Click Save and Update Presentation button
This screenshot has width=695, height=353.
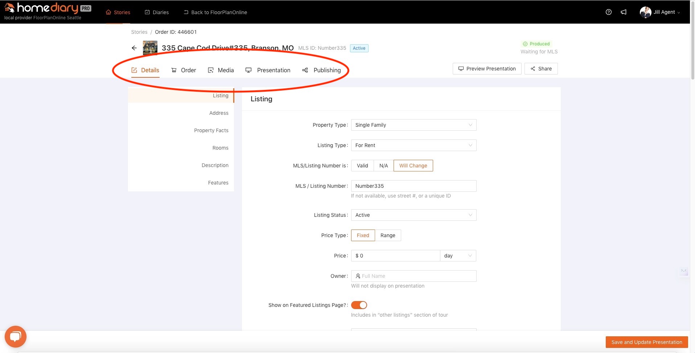pyautogui.click(x=646, y=342)
